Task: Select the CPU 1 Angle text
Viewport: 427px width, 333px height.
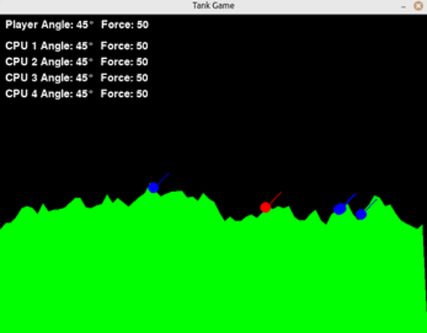Action: [49, 46]
